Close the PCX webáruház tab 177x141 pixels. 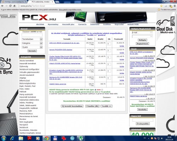point(52,2)
